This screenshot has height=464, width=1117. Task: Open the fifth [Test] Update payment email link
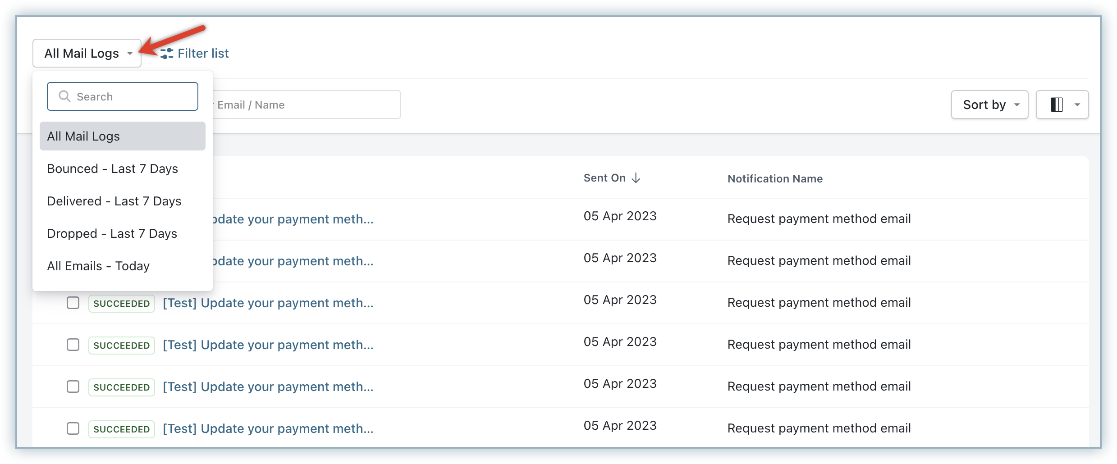pos(268,387)
